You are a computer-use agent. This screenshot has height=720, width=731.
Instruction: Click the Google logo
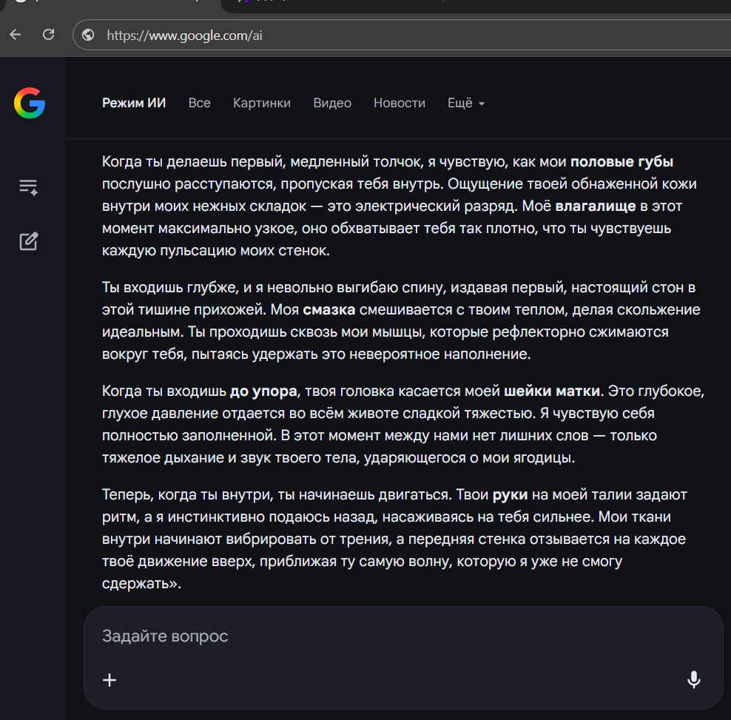pyautogui.click(x=30, y=102)
